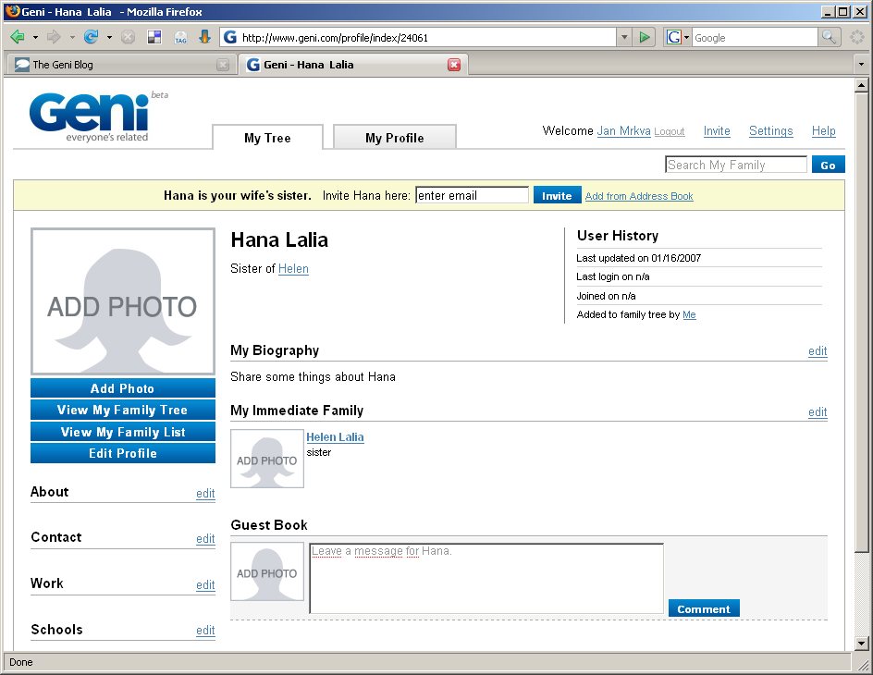Click View My Family List button
Screen dimensions: 873x675
(x=123, y=432)
